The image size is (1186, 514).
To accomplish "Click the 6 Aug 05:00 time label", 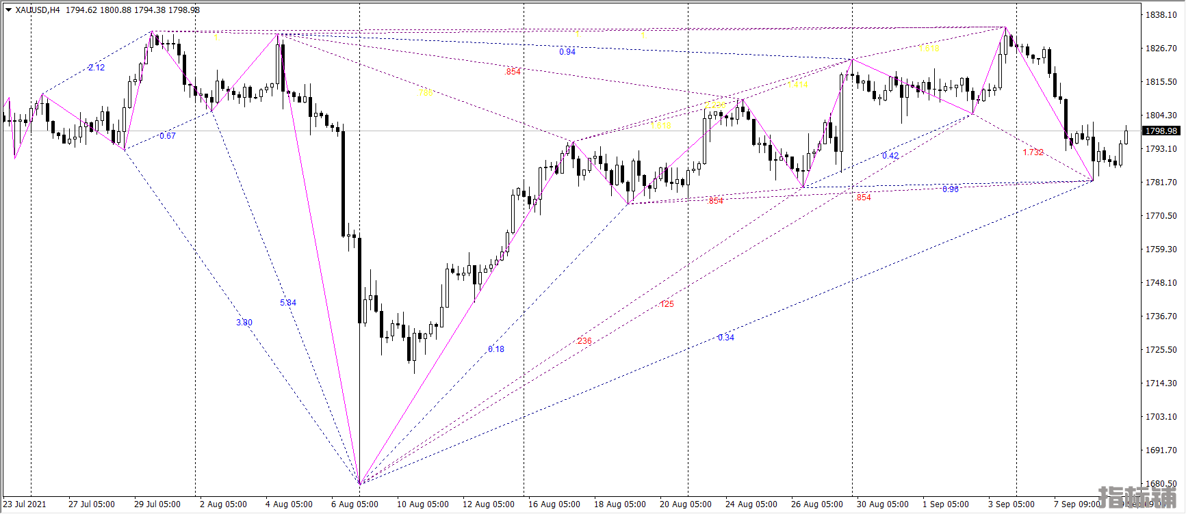I will click(354, 504).
